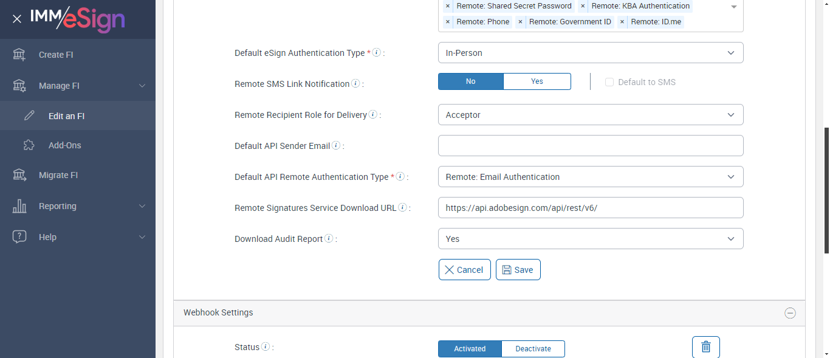Click the trash delete icon in Webhook Settings
This screenshot has width=830, height=358.
tap(705, 347)
